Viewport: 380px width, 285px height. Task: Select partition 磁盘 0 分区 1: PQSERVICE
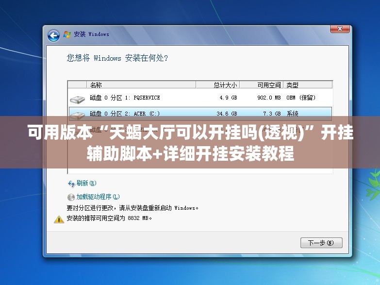coord(200,98)
